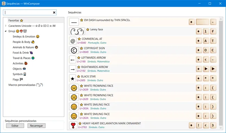The height and width of the screenshot is (133, 226).
Task: Click the '!' key cap in heart ornament row
Action: [199, 125]
